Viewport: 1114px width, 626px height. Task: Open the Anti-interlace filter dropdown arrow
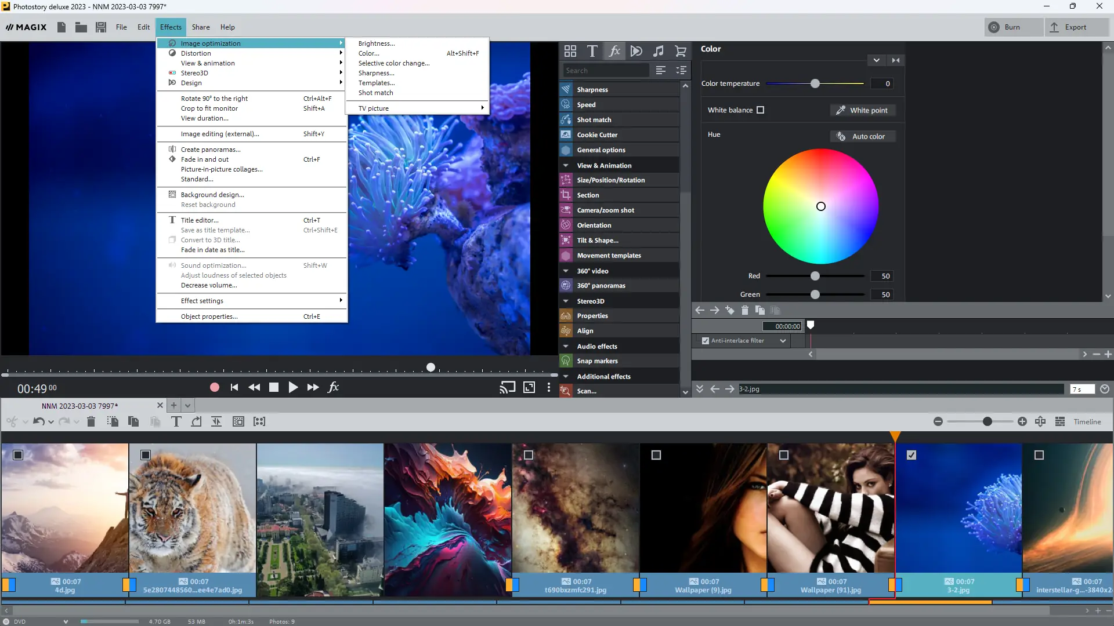(783, 341)
